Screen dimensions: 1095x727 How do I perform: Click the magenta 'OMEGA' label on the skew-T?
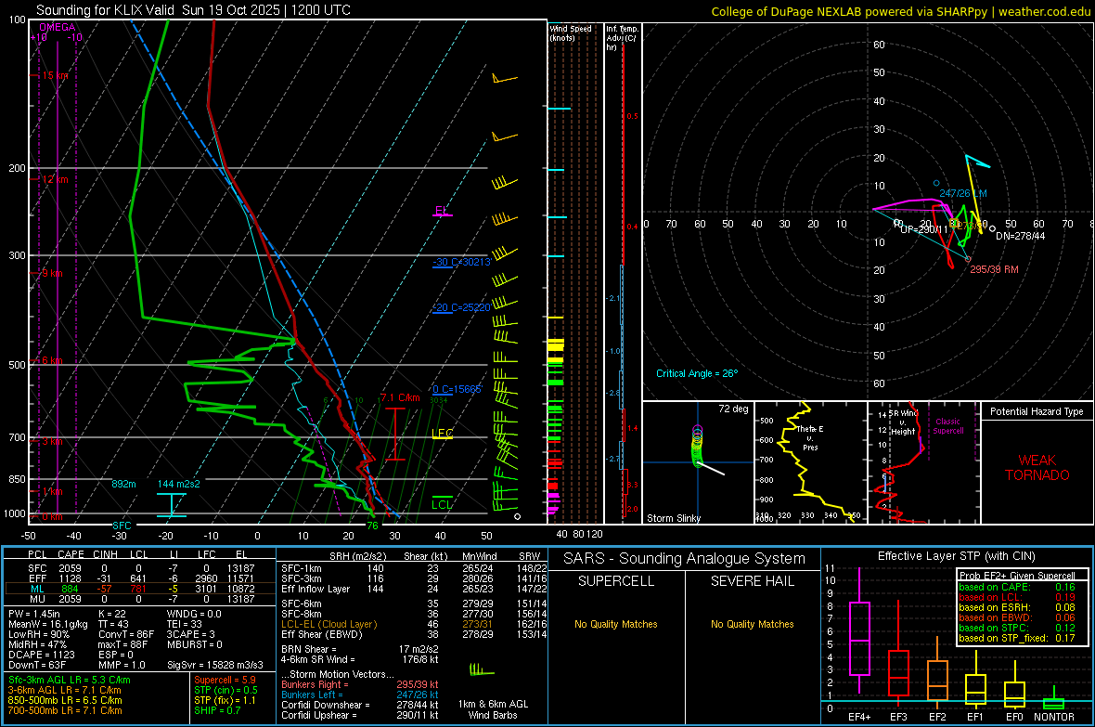pos(58,27)
